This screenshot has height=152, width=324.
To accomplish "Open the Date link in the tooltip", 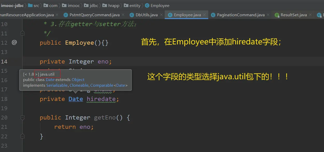I will [50, 80].
